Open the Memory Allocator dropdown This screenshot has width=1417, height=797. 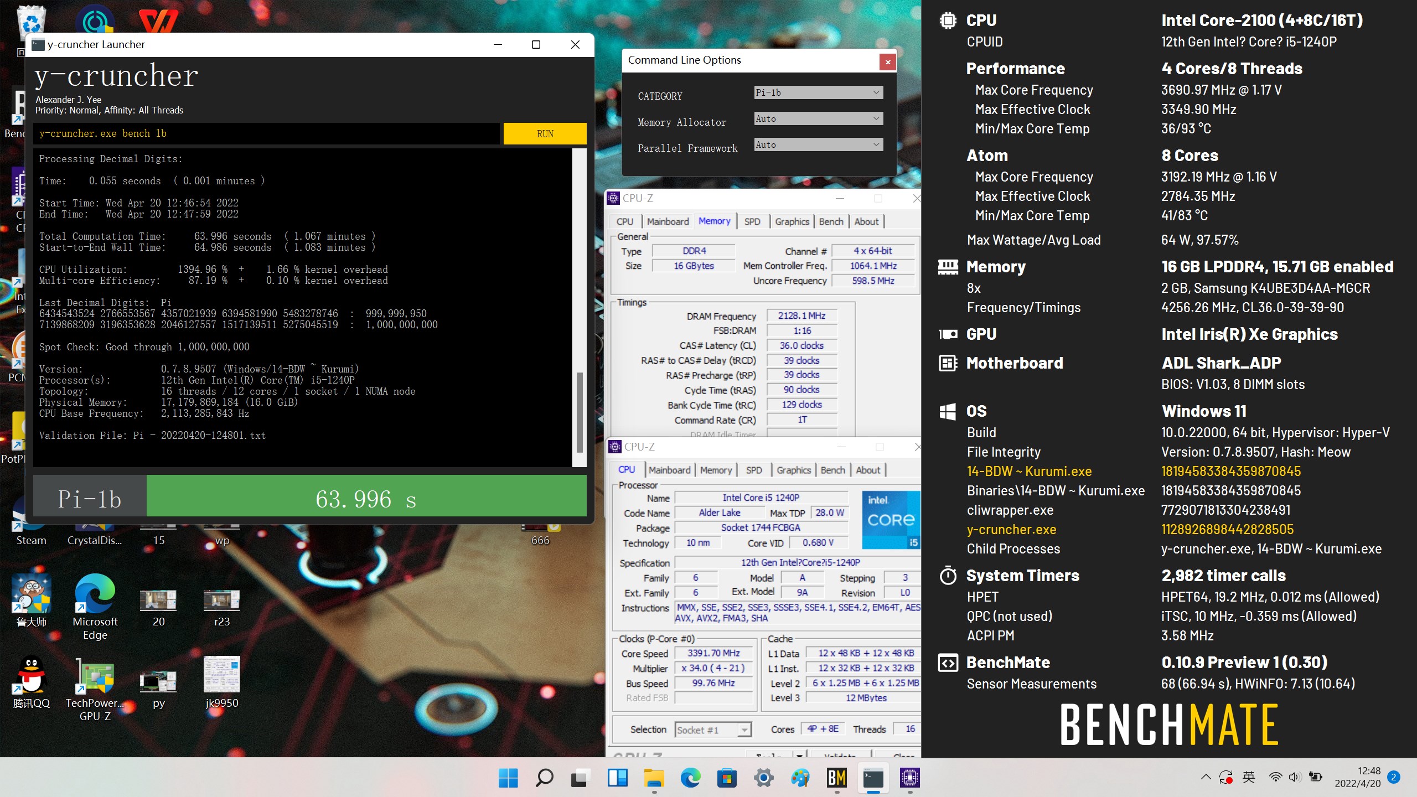(818, 118)
